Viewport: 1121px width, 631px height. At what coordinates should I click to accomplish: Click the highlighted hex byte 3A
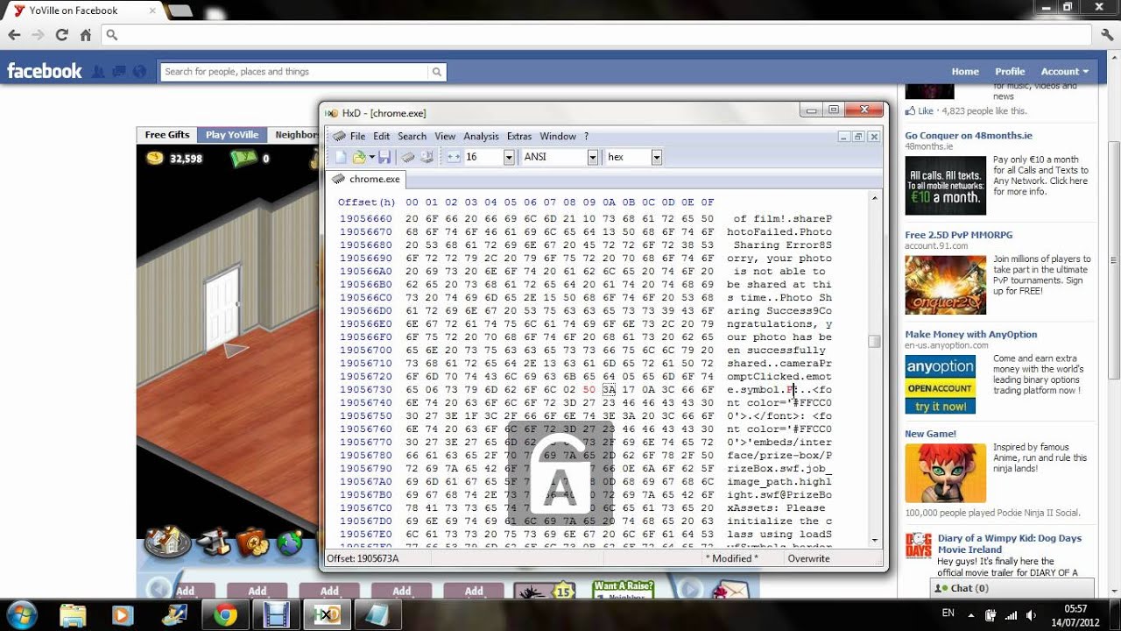tap(609, 389)
